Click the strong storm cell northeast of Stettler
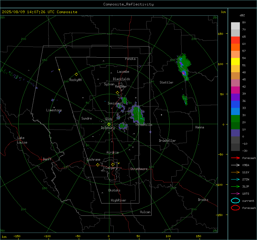 (184, 67)
